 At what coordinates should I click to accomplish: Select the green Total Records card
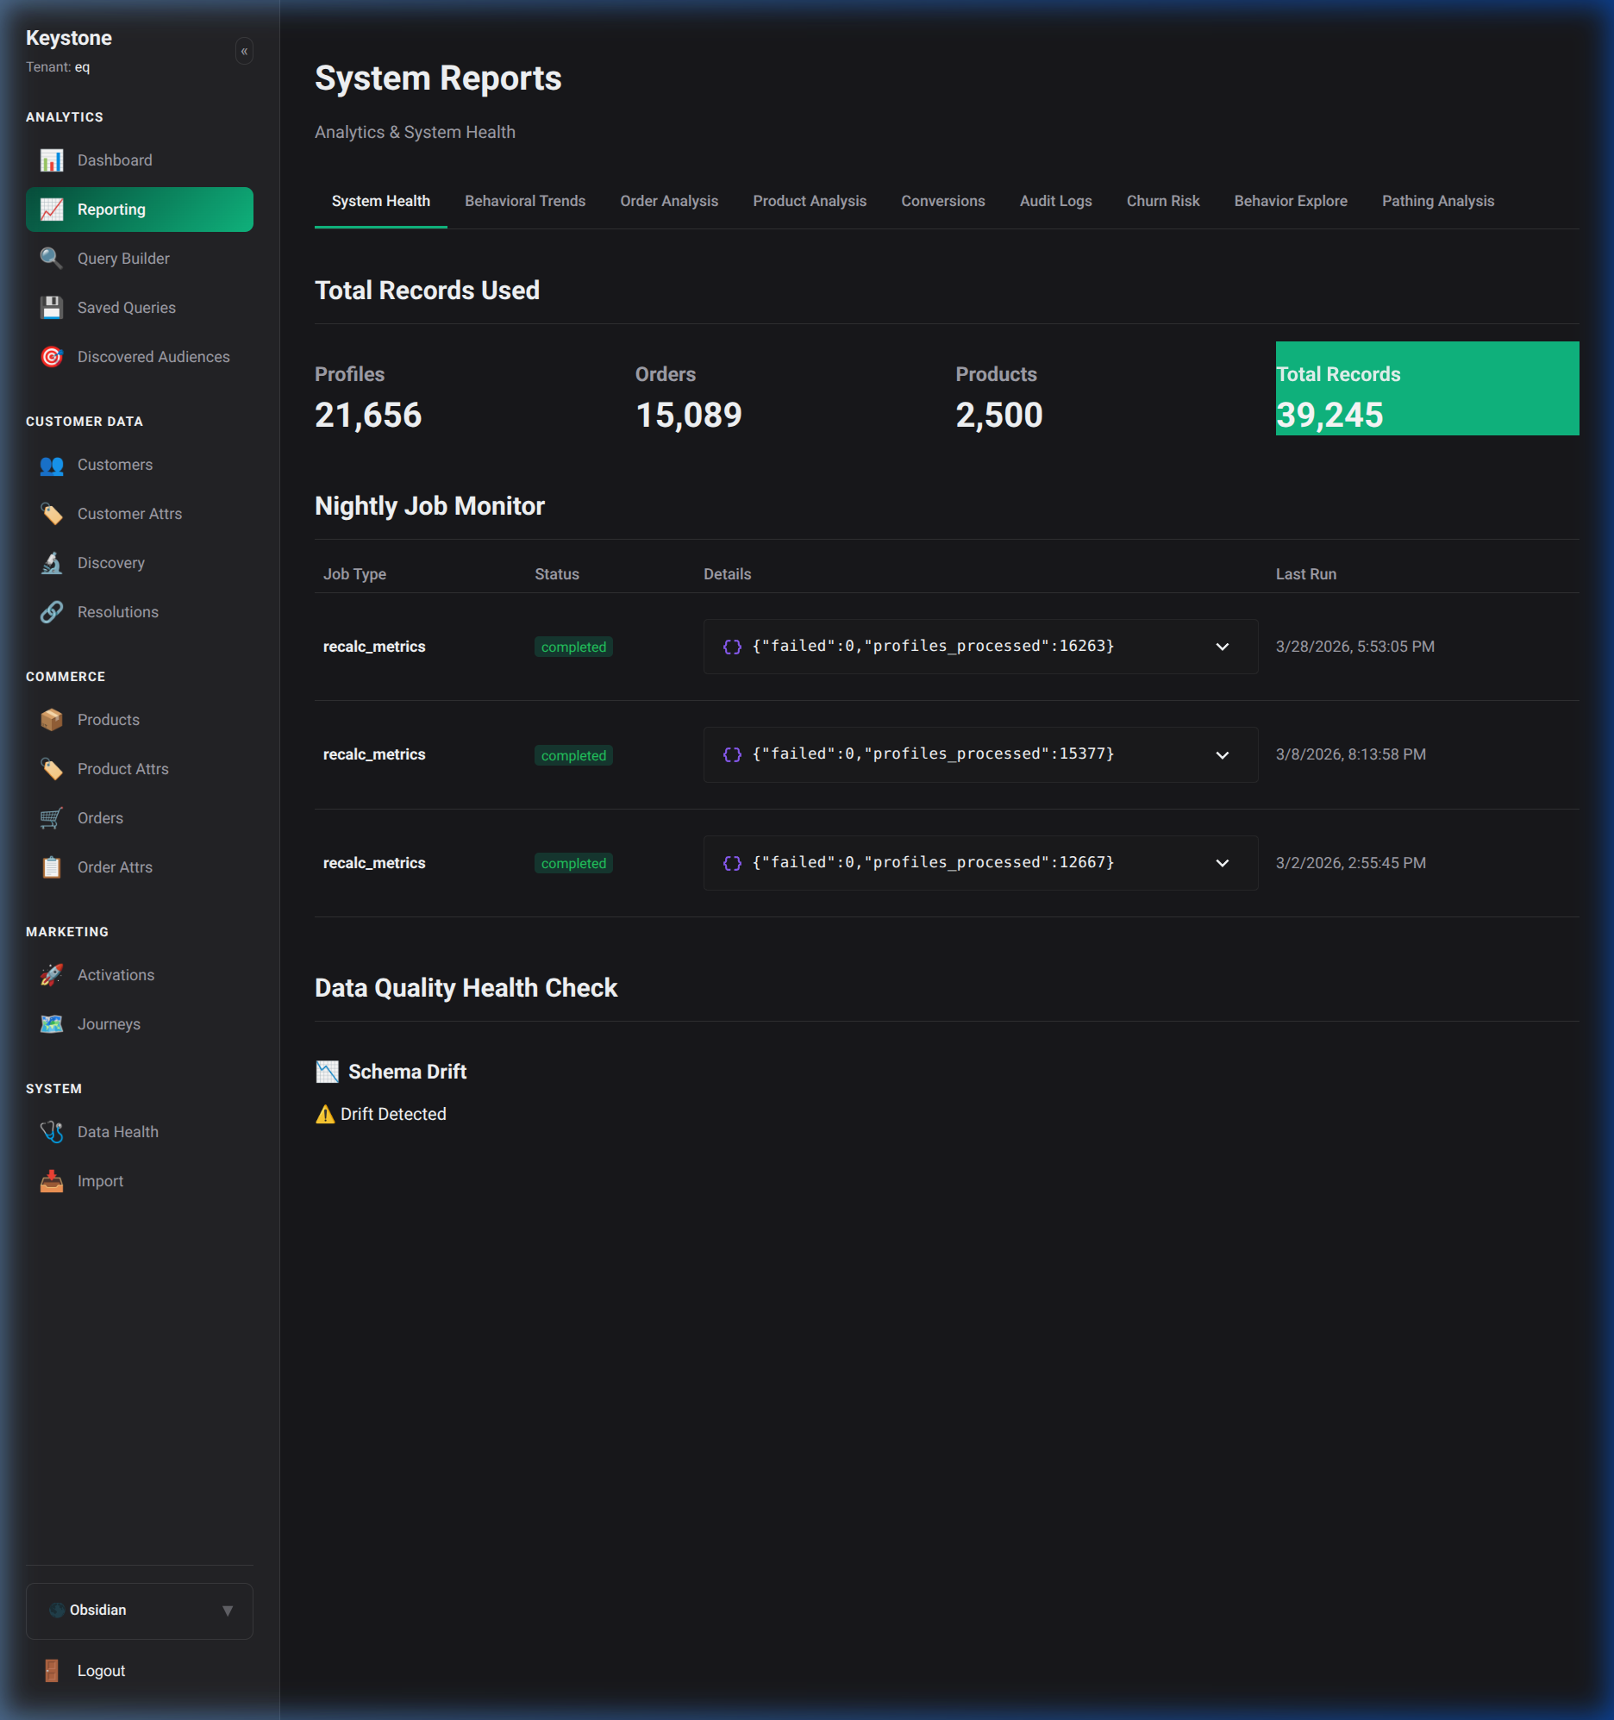tap(1427, 389)
